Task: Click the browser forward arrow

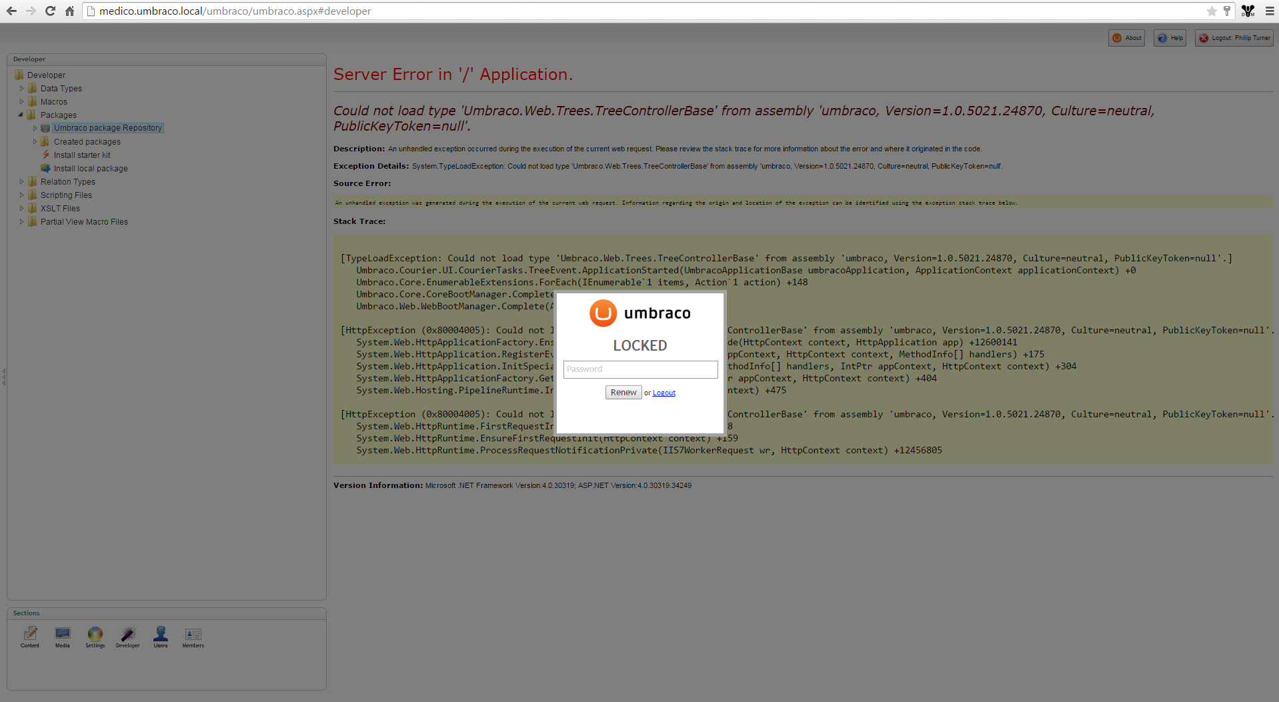Action: point(31,11)
